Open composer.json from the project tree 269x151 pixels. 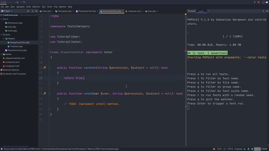pyautogui.click(x=12, y=62)
